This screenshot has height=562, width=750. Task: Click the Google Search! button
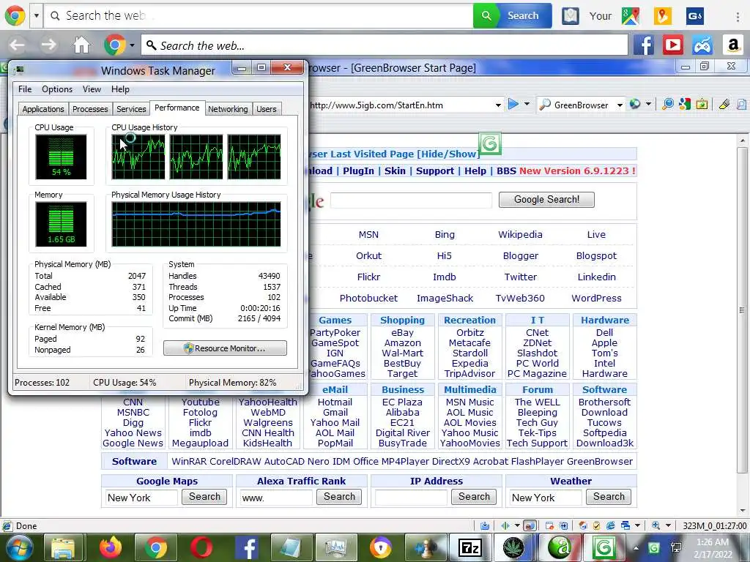546,199
